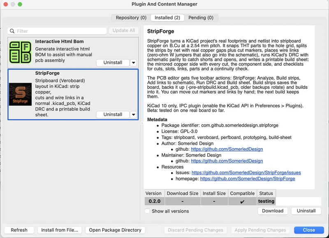Open the StripForge homepage link

coord(248,179)
